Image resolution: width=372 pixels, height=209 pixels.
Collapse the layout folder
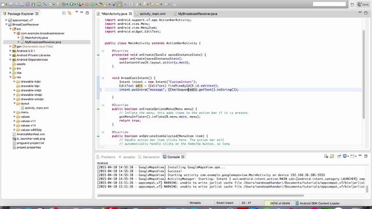[x=15, y=103]
